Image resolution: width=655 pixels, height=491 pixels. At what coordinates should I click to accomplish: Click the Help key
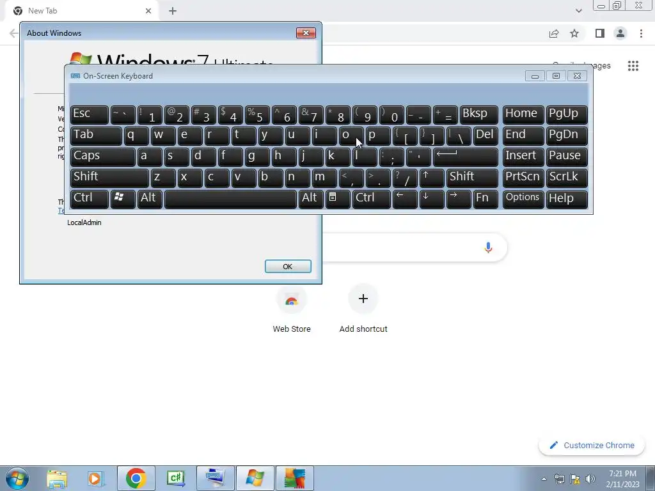pos(567,199)
